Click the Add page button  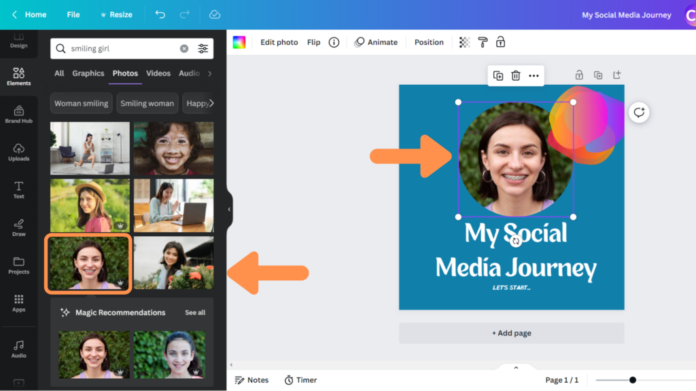click(511, 333)
